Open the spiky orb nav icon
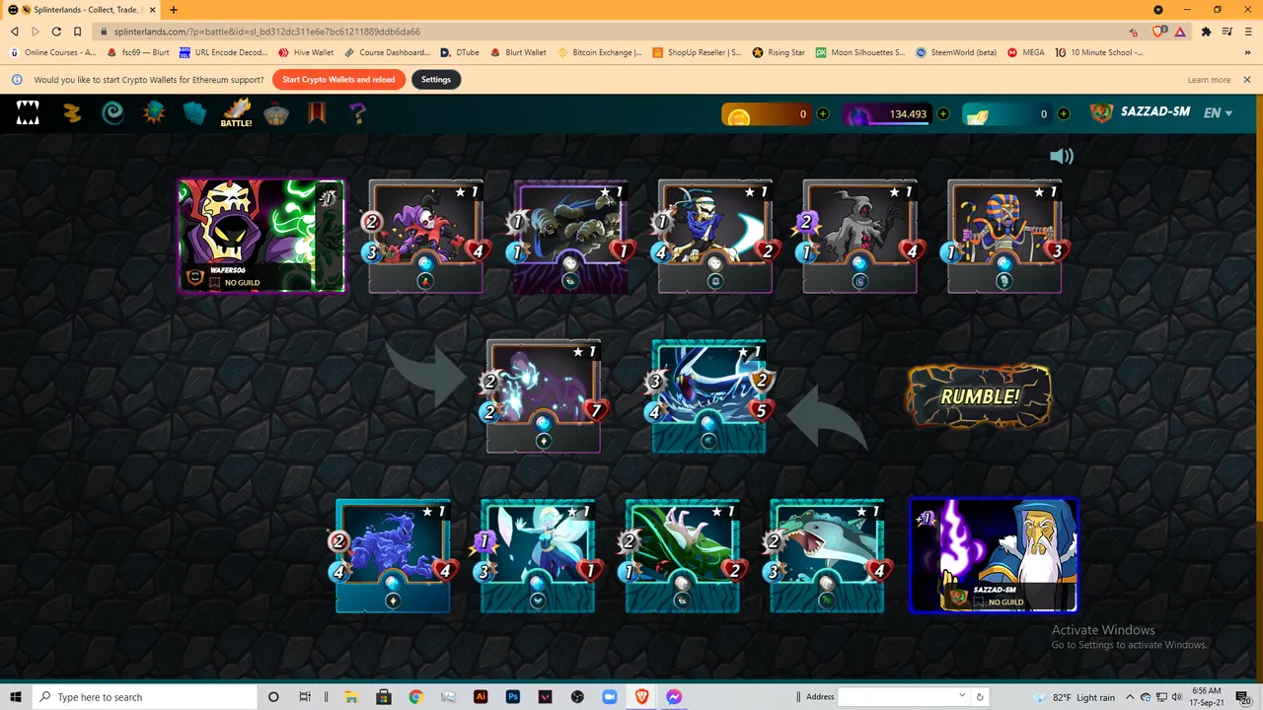 pyautogui.click(x=154, y=113)
